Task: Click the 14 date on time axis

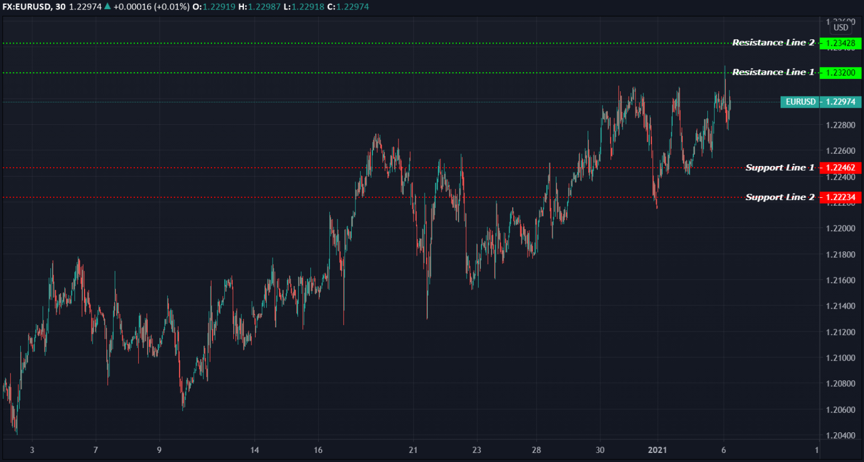Action: click(255, 450)
